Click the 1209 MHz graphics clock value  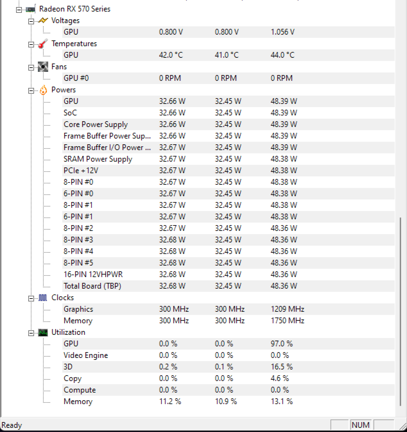click(x=287, y=309)
